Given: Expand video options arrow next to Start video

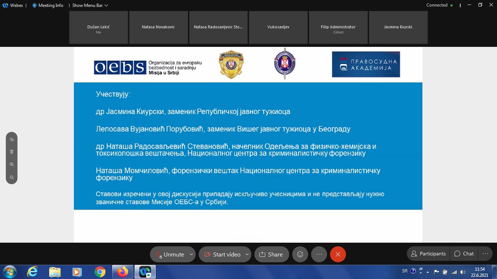Looking at the screenshot, I should (247, 254).
